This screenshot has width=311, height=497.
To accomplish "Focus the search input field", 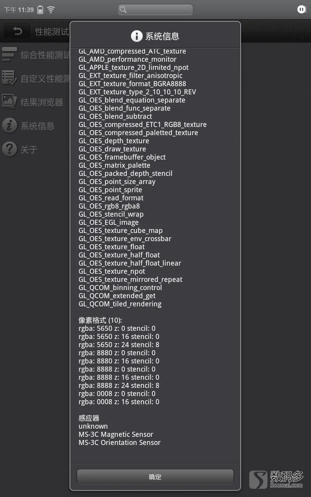I will 155,10.
